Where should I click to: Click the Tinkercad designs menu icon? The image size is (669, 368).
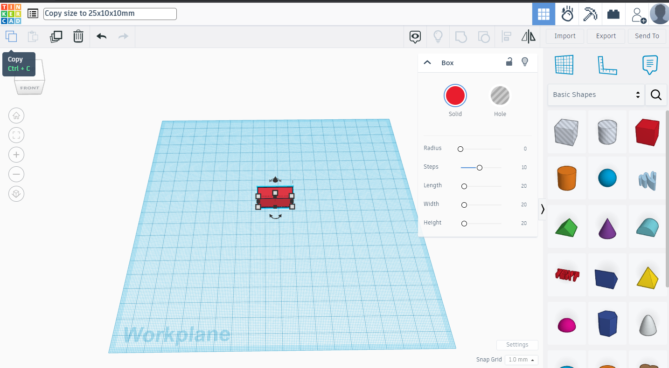click(32, 13)
